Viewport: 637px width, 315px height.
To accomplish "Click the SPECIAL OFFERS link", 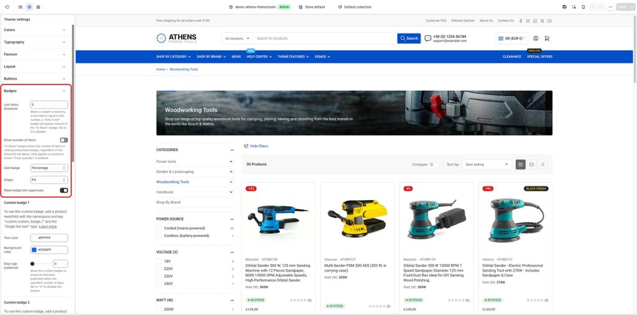I will (539, 57).
